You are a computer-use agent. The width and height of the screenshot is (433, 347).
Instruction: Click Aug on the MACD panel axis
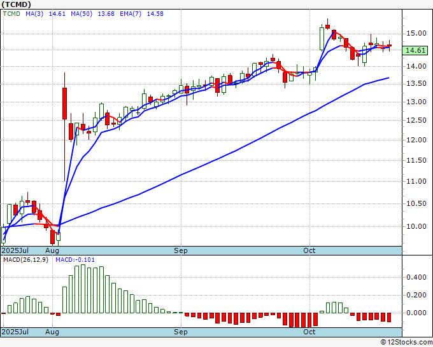pyautogui.click(x=52, y=332)
